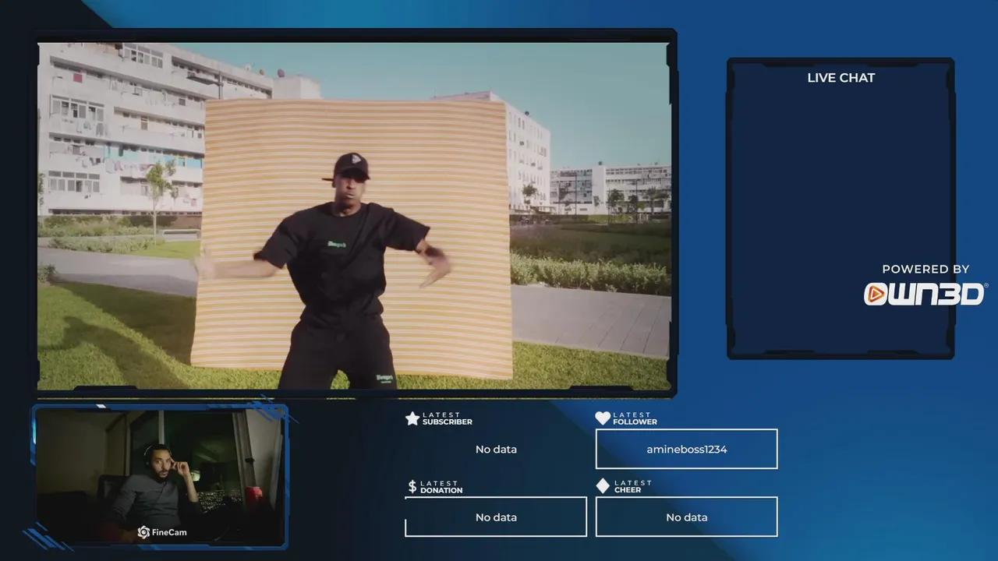The height and width of the screenshot is (561, 998).
Task: Select the Latest Follower heart icon
Action: (x=603, y=418)
